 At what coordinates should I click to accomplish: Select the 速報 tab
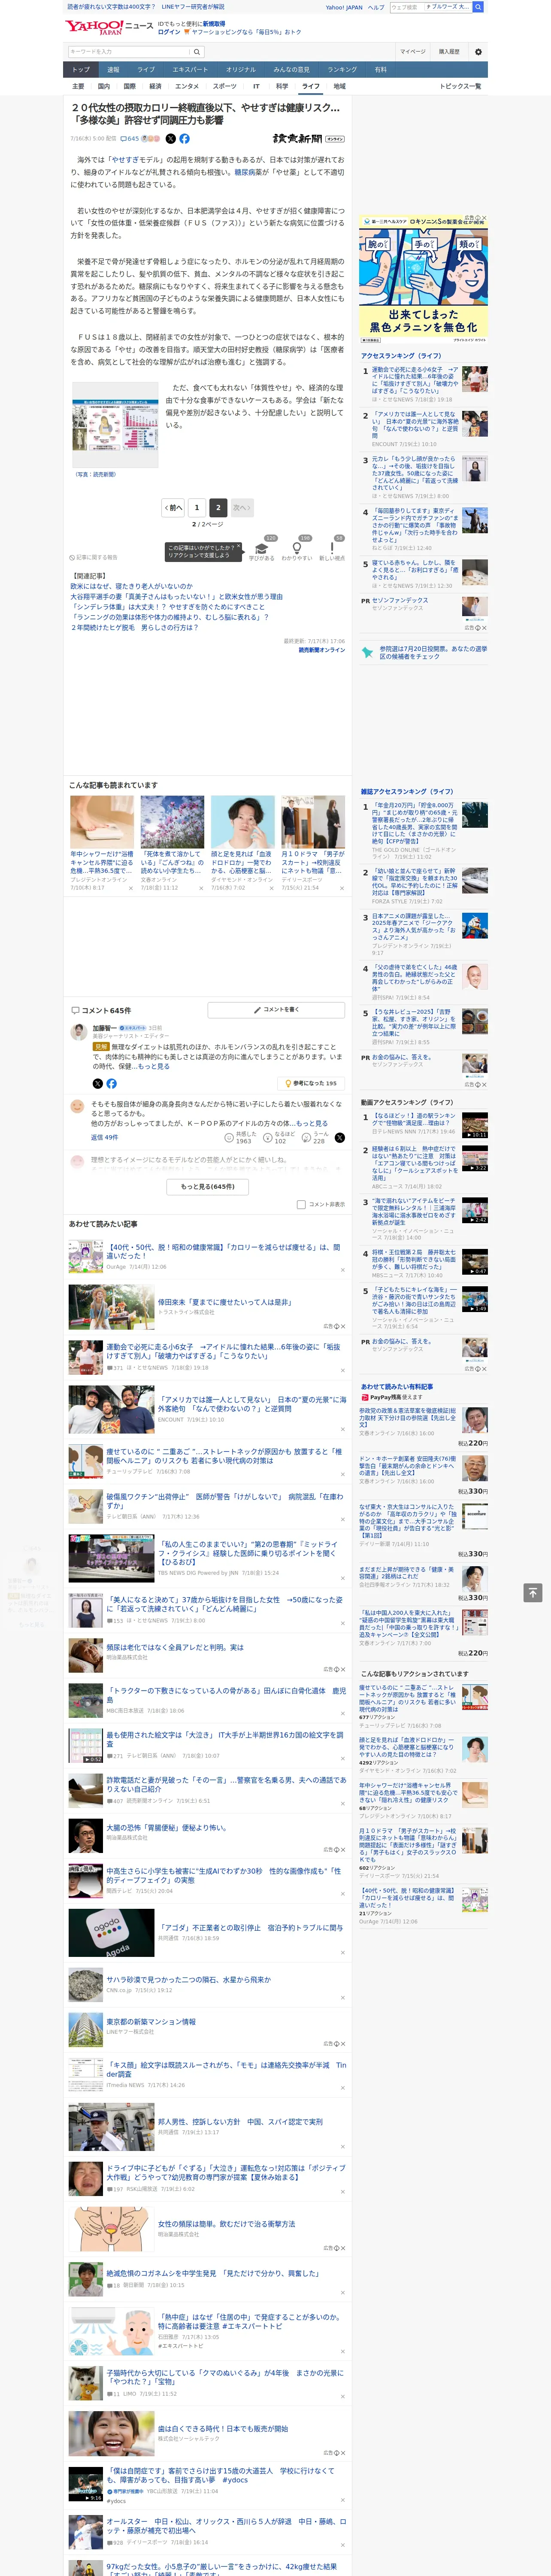[x=113, y=70]
